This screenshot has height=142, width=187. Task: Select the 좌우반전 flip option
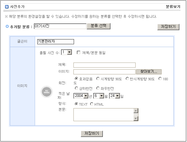point(98,88)
